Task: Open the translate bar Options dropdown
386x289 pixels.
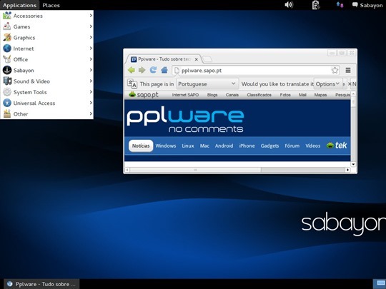Action: (x=327, y=84)
